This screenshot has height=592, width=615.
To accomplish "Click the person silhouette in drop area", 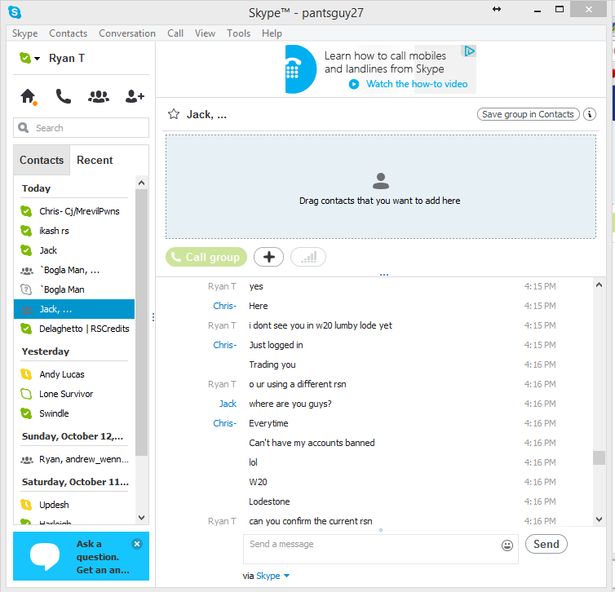I will click(380, 181).
